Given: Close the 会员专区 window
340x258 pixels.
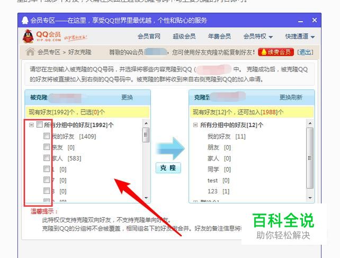Looking at the screenshot, I should pyautogui.click(x=315, y=20).
